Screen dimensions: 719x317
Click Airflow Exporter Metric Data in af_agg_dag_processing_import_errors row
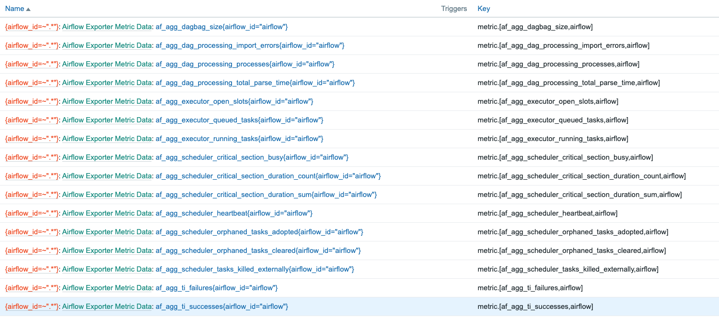point(107,45)
